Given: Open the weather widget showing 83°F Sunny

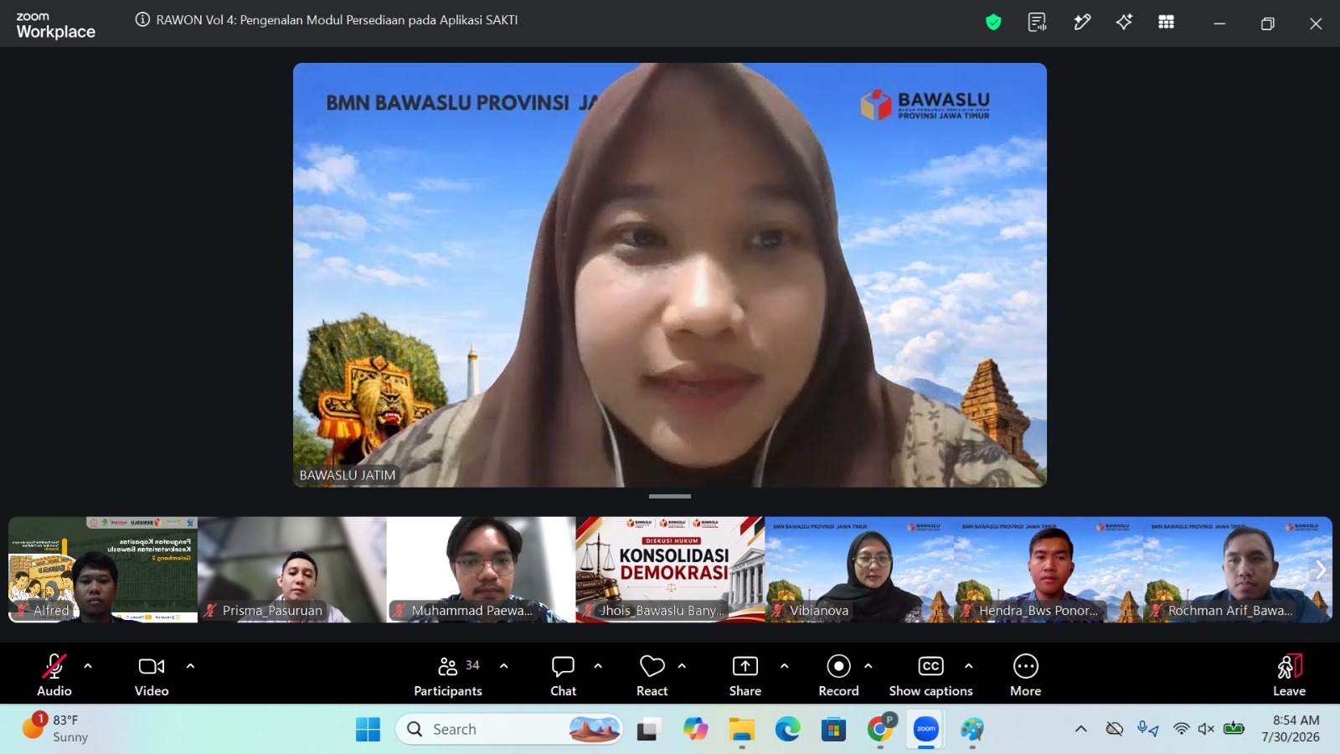Looking at the screenshot, I should (x=57, y=728).
